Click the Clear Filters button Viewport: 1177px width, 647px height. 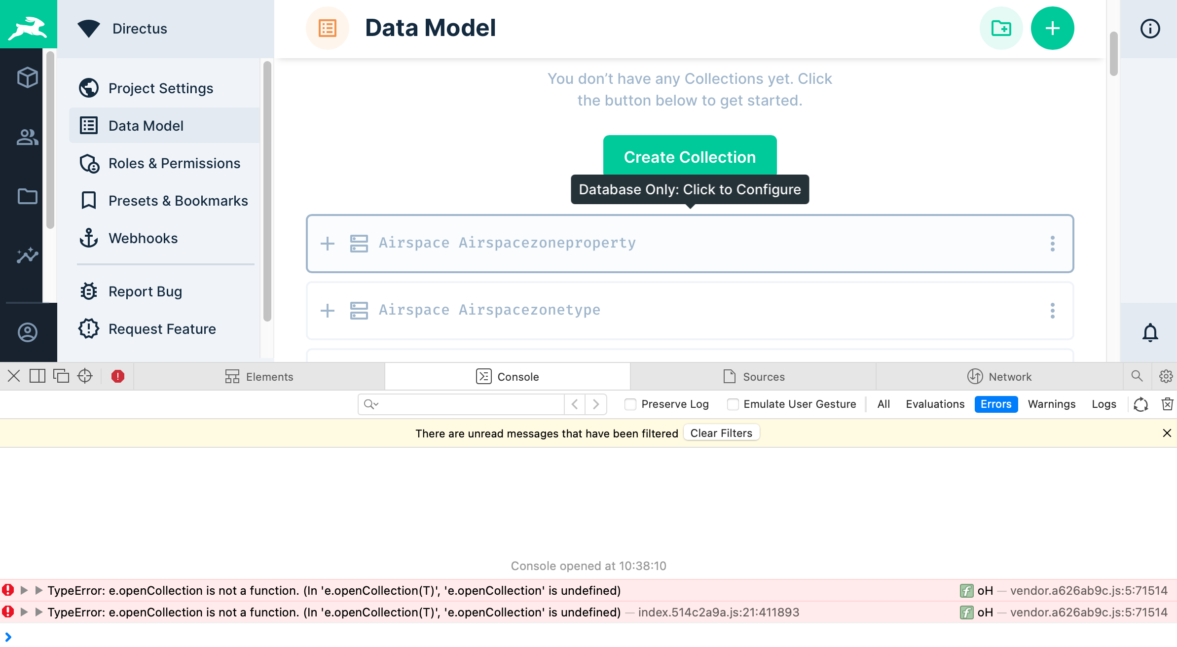point(721,433)
